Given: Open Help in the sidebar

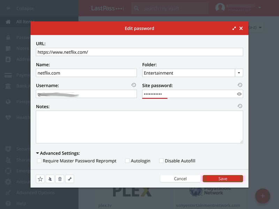Looking at the screenshot, I should [21, 203].
